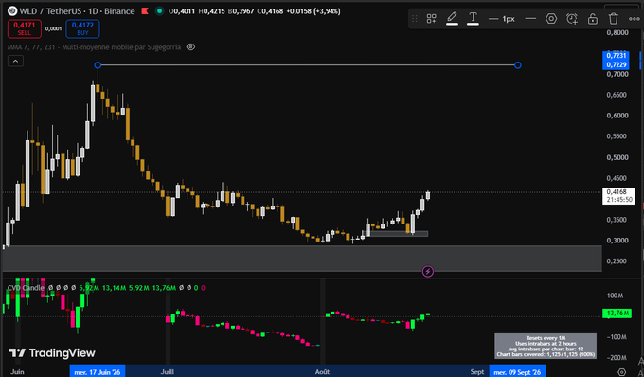Image resolution: width=644 pixels, height=377 pixels.
Task: Click the Juill label on time axis
Action: (x=168, y=372)
